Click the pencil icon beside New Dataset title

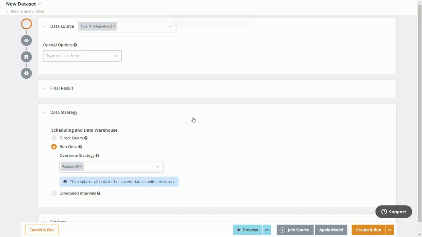(40, 4)
